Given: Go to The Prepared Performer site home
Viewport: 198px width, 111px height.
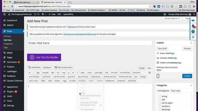Looking at the screenshot, I should click(x=20, y=14).
